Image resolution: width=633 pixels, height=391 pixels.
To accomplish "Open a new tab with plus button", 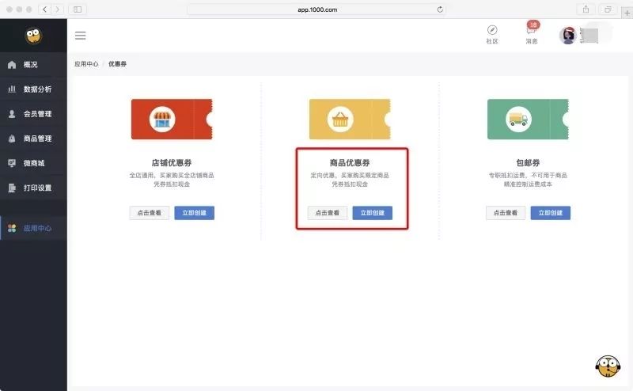I will click(627, 13).
